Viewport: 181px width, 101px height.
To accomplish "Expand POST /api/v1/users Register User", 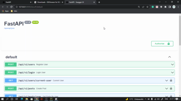I will coord(89,65).
